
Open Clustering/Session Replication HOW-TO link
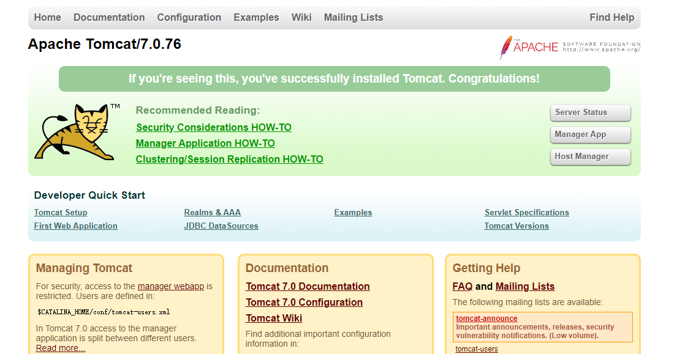230,160
